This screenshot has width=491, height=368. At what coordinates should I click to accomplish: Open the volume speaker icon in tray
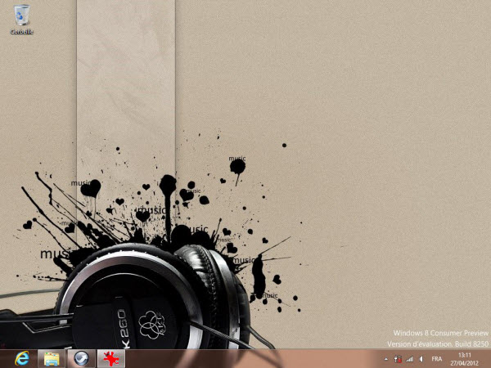[x=421, y=359]
